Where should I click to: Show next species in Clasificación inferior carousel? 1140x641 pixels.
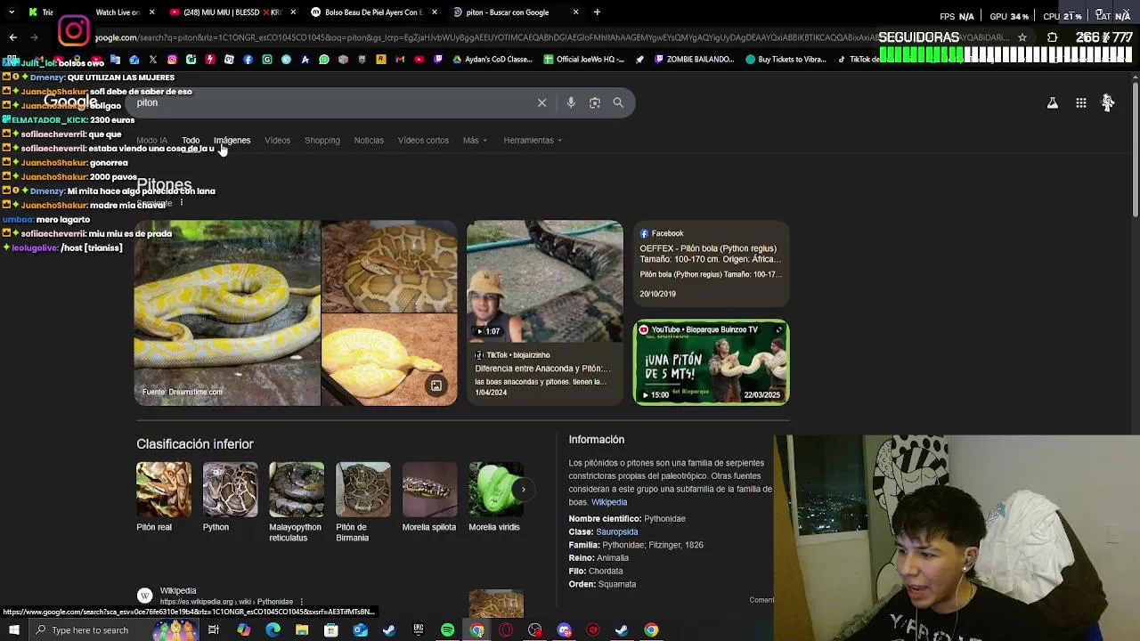coord(523,490)
